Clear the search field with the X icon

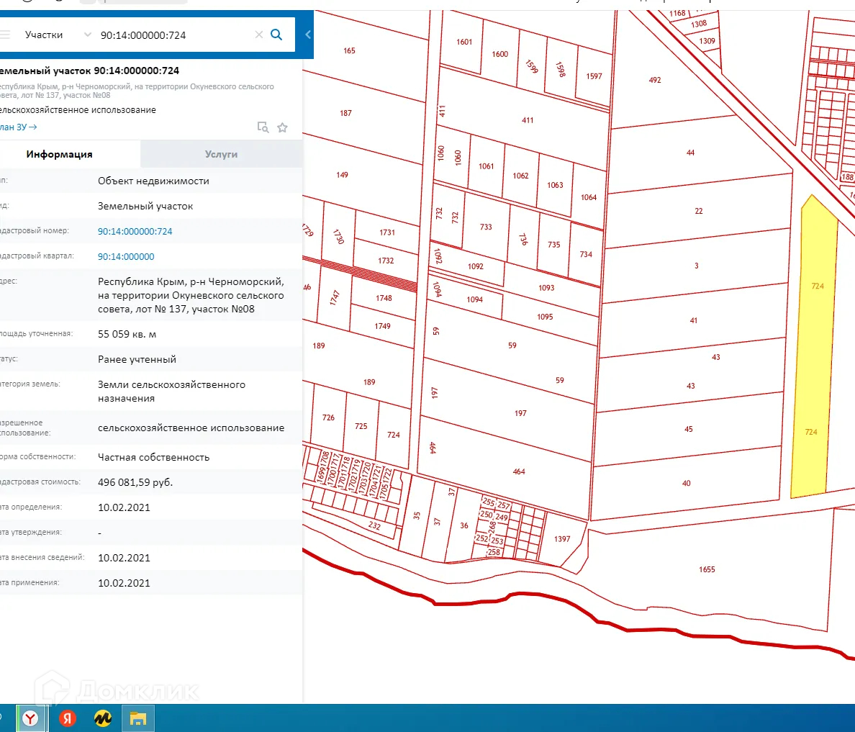(258, 35)
